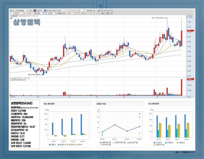Click the 매수 buy button
Image resolution: width=204 pixels, height=159 pixels.
point(103,13)
